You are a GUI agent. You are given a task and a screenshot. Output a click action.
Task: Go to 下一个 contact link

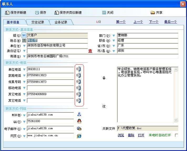point(154,22)
